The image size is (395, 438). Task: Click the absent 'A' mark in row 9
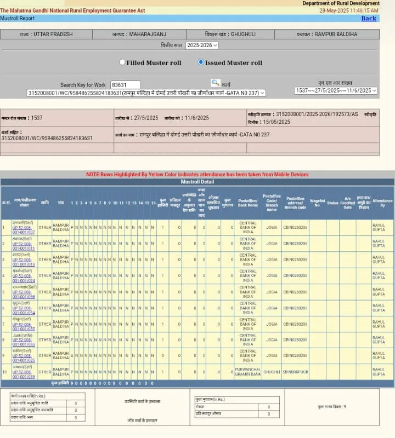coord(72,355)
